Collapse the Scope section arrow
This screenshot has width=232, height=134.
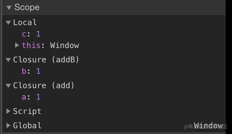pyautogui.click(x=9, y=8)
